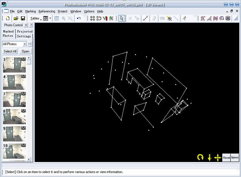Click the window arrangement toolbar icon
Screen dimensions: 241x177
pos(46,18)
